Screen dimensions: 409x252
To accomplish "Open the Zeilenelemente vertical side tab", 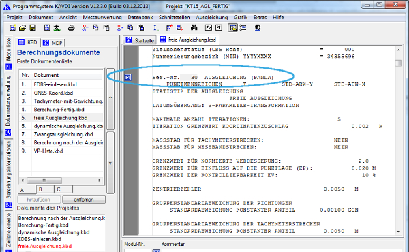I will [x=9, y=231].
